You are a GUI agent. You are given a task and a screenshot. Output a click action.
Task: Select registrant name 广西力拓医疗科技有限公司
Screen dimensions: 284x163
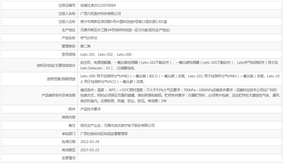(x=101, y=14)
